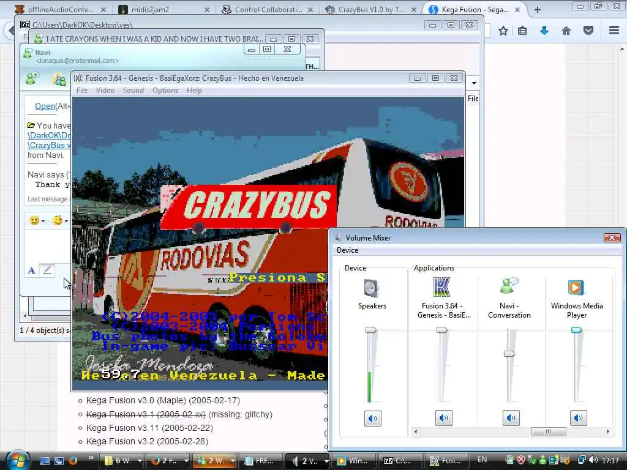Click the Speakers device icon

click(x=372, y=288)
